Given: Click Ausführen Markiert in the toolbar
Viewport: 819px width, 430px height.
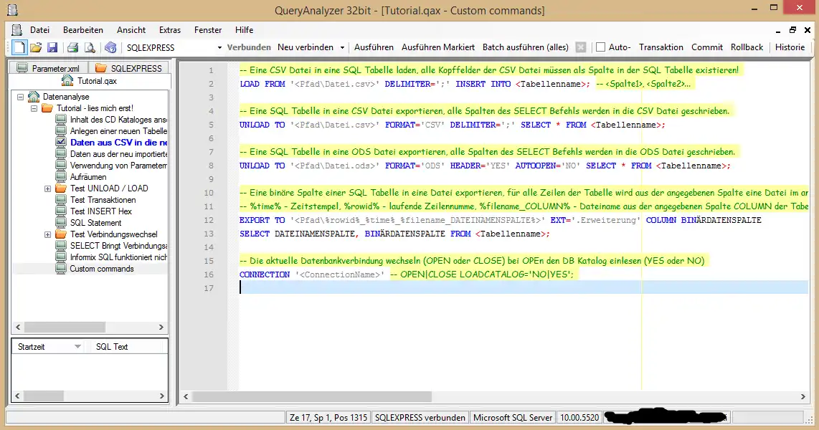Looking at the screenshot, I should pos(437,47).
